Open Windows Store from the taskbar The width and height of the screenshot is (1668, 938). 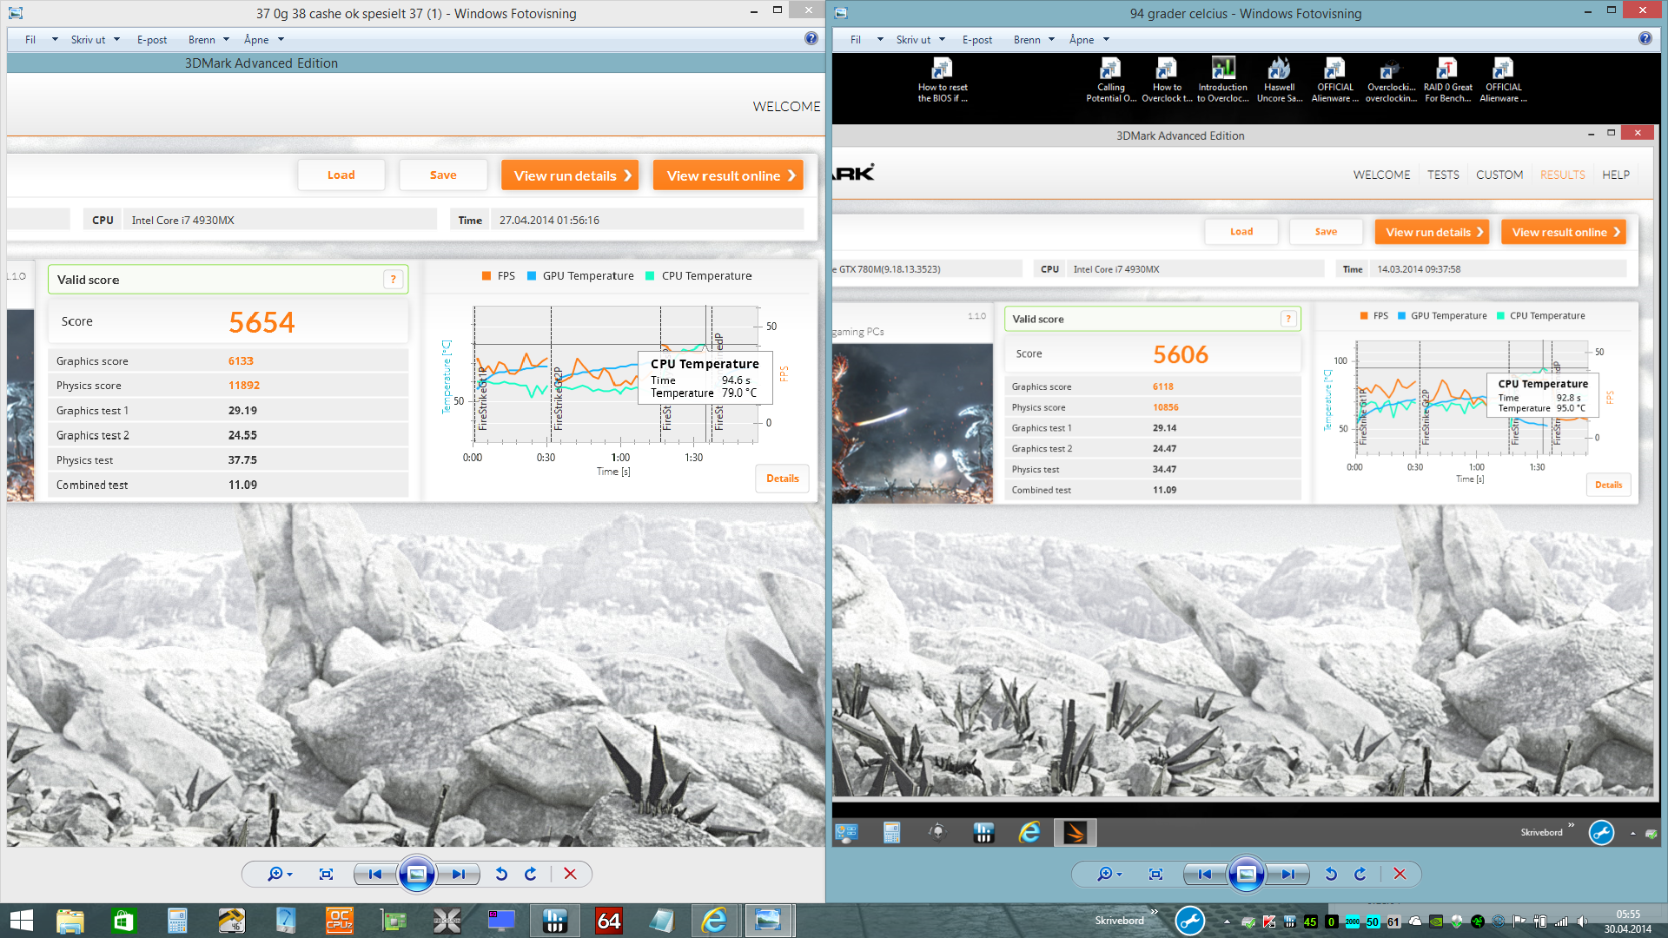click(123, 921)
